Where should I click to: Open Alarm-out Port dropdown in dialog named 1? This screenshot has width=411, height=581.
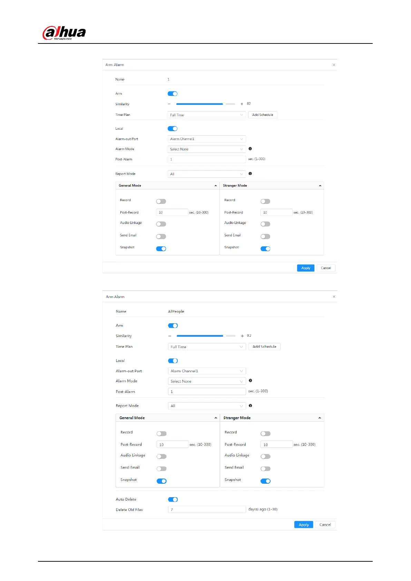[206, 139]
